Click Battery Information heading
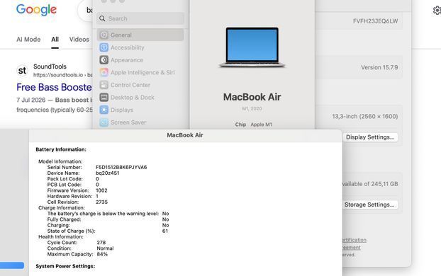This screenshot has width=441, height=276. [61, 149]
